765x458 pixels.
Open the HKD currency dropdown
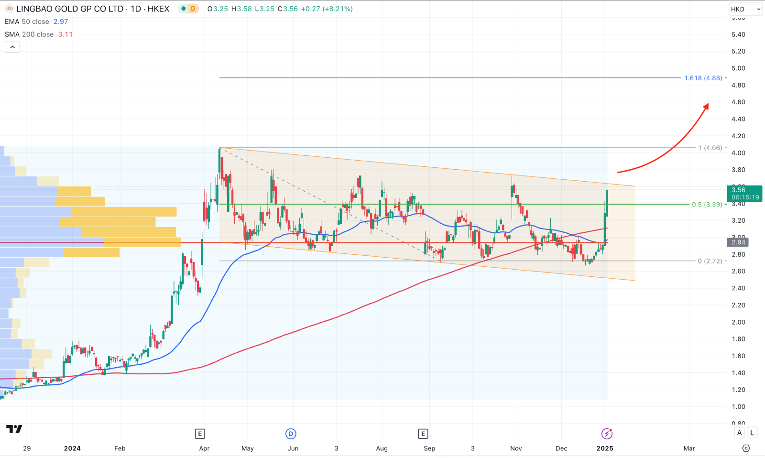[745, 9]
